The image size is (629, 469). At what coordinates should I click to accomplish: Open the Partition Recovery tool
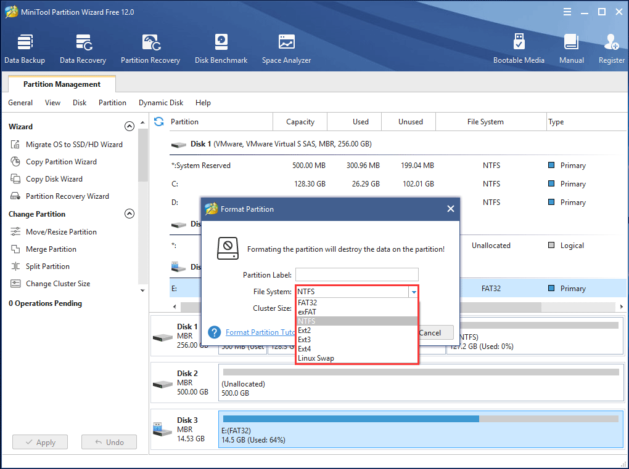pyautogui.click(x=150, y=48)
